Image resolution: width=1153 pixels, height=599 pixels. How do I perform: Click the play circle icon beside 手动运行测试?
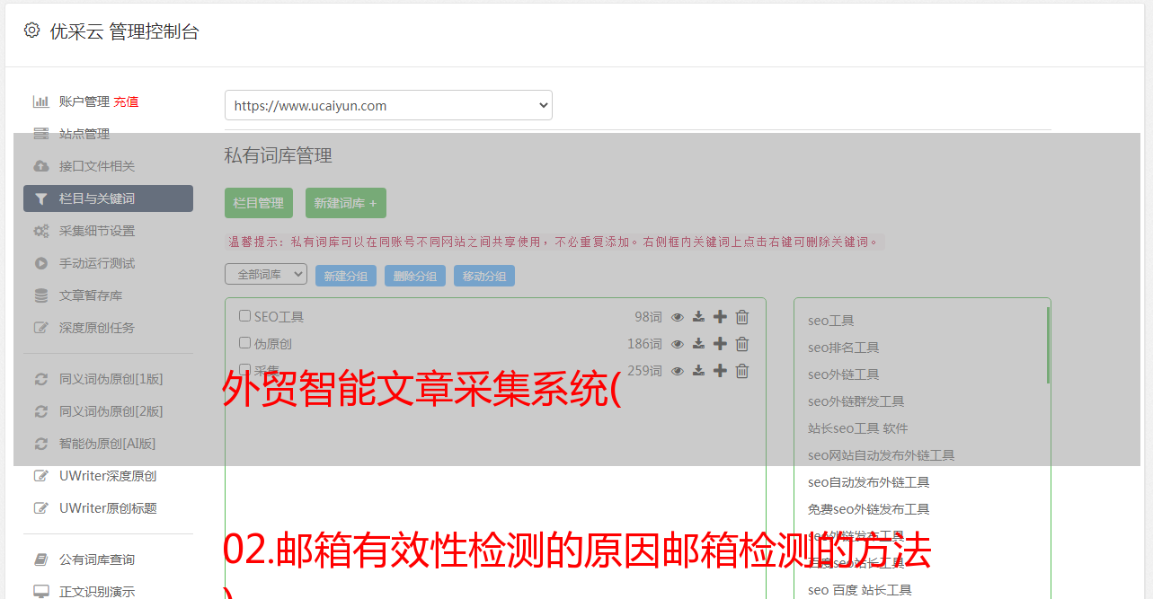[40, 263]
